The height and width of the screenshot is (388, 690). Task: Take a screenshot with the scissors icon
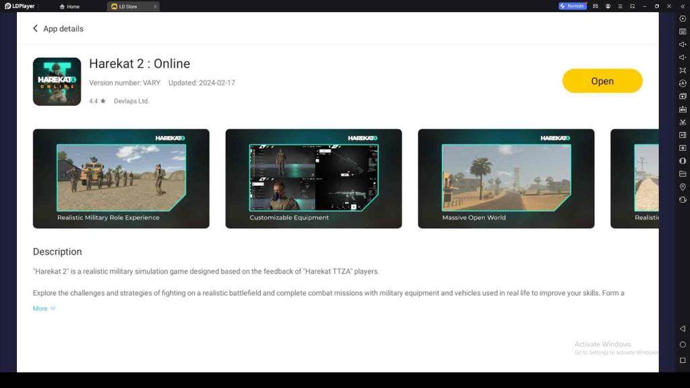click(x=683, y=123)
